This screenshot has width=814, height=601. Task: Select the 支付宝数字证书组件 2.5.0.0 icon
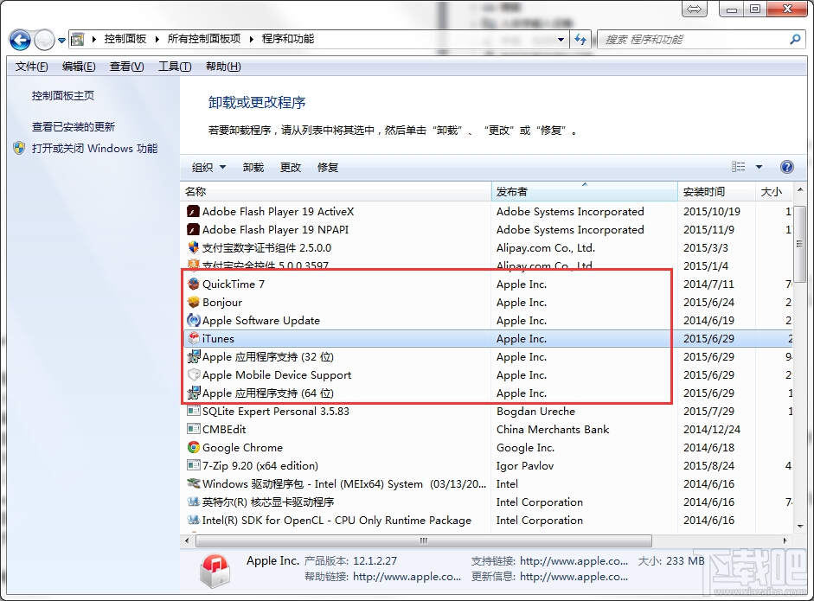[x=193, y=247]
